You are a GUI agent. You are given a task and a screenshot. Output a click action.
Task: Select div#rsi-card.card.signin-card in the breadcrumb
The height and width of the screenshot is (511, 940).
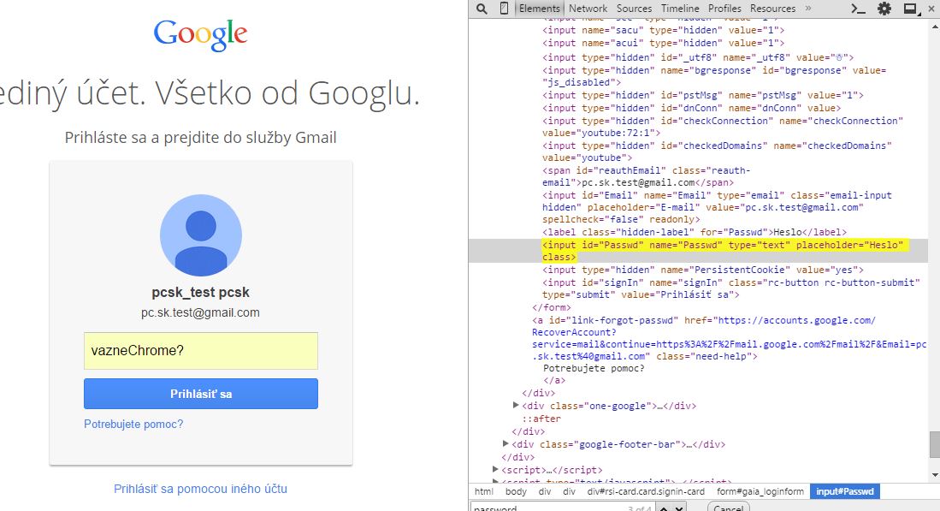pyautogui.click(x=646, y=491)
